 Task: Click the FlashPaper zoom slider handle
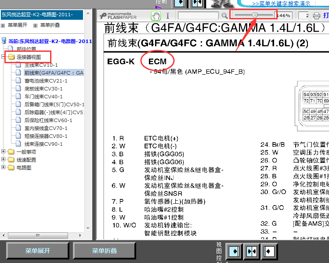255,15
